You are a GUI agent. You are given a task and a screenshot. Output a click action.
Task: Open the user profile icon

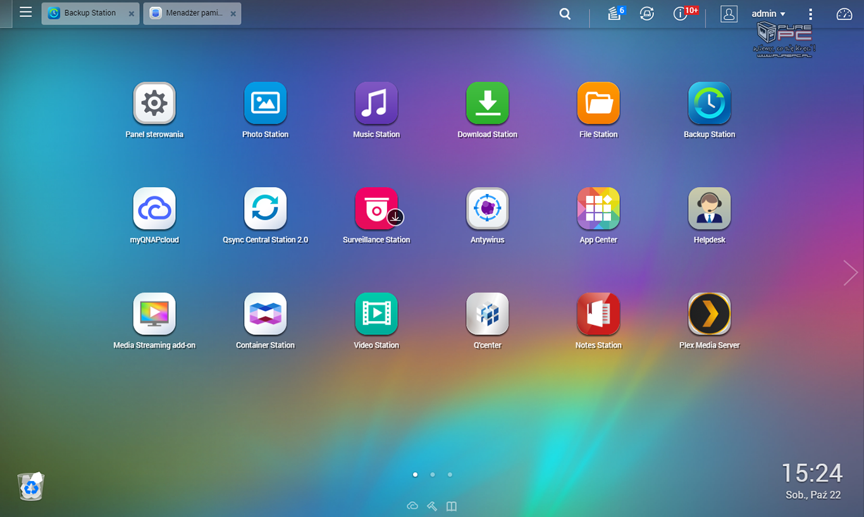click(729, 14)
